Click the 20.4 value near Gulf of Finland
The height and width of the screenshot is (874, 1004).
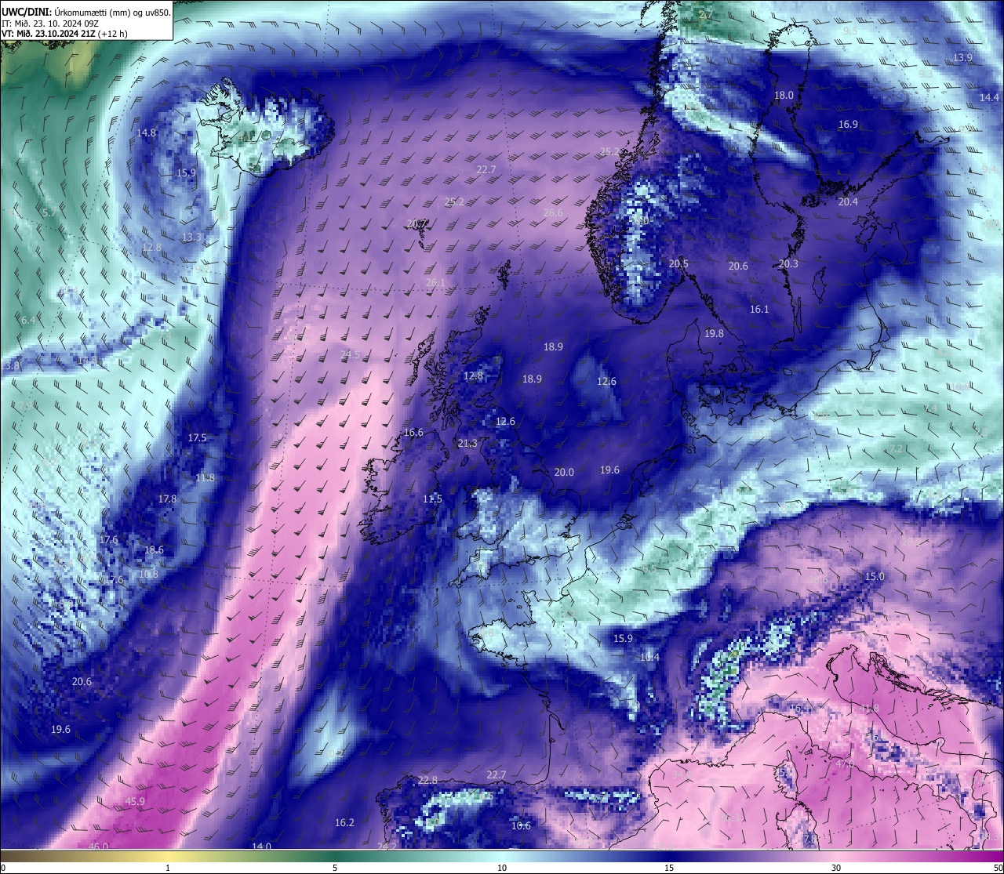click(848, 202)
